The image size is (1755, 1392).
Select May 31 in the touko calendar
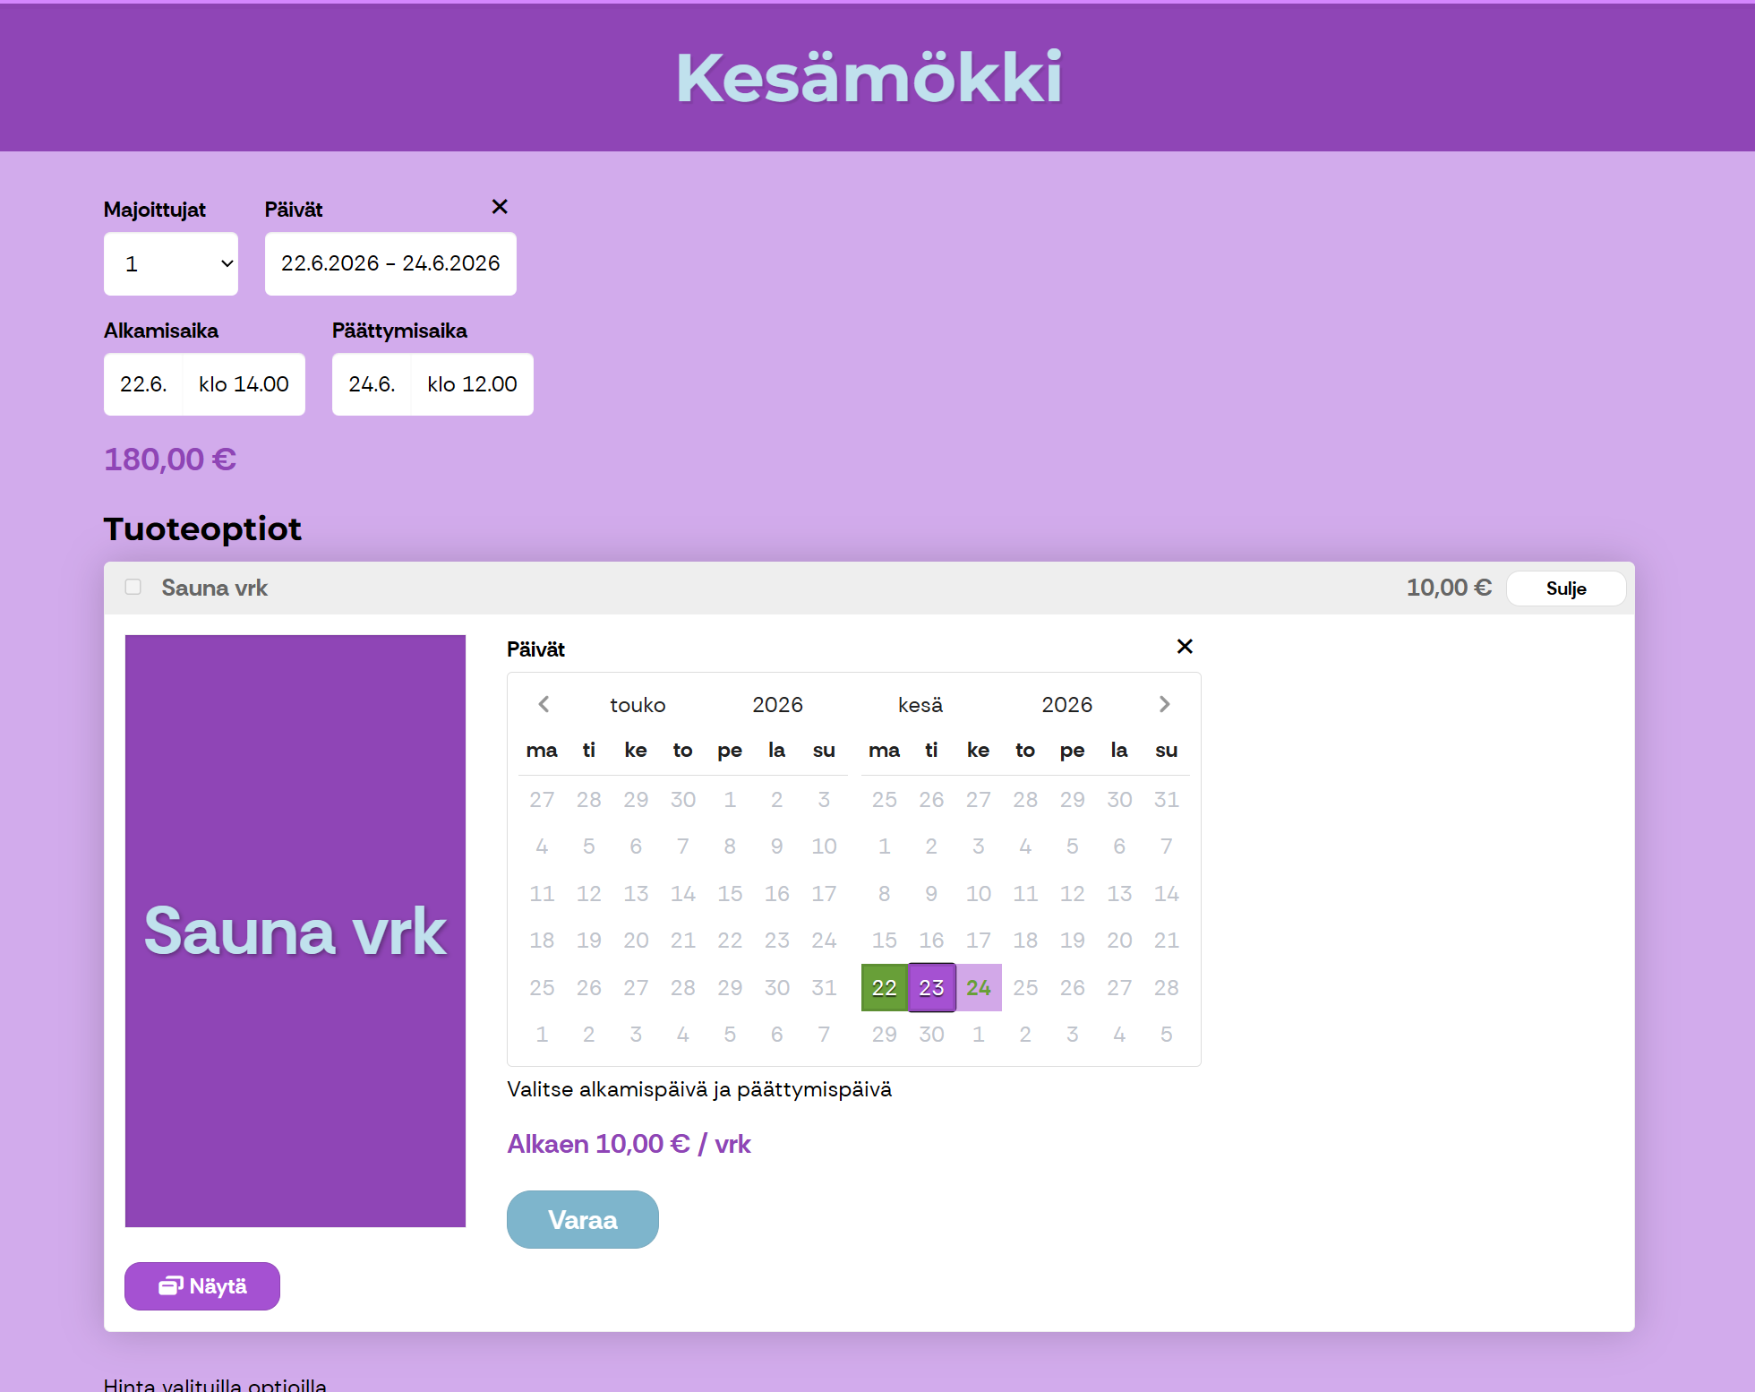[x=824, y=987]
